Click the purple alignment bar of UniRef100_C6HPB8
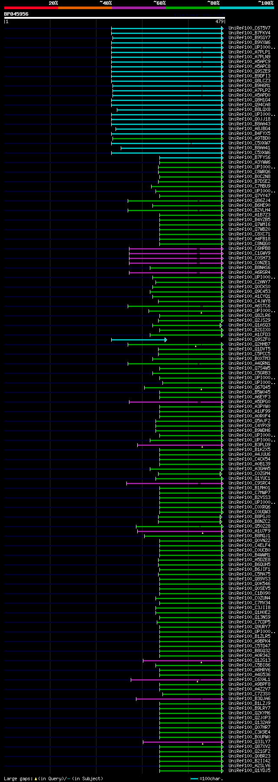 tap(176, 249)
